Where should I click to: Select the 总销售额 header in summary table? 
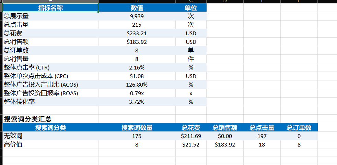[225, 127]
